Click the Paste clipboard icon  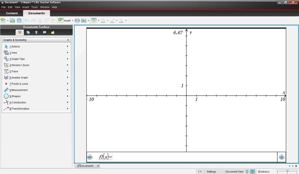[53, 20]
